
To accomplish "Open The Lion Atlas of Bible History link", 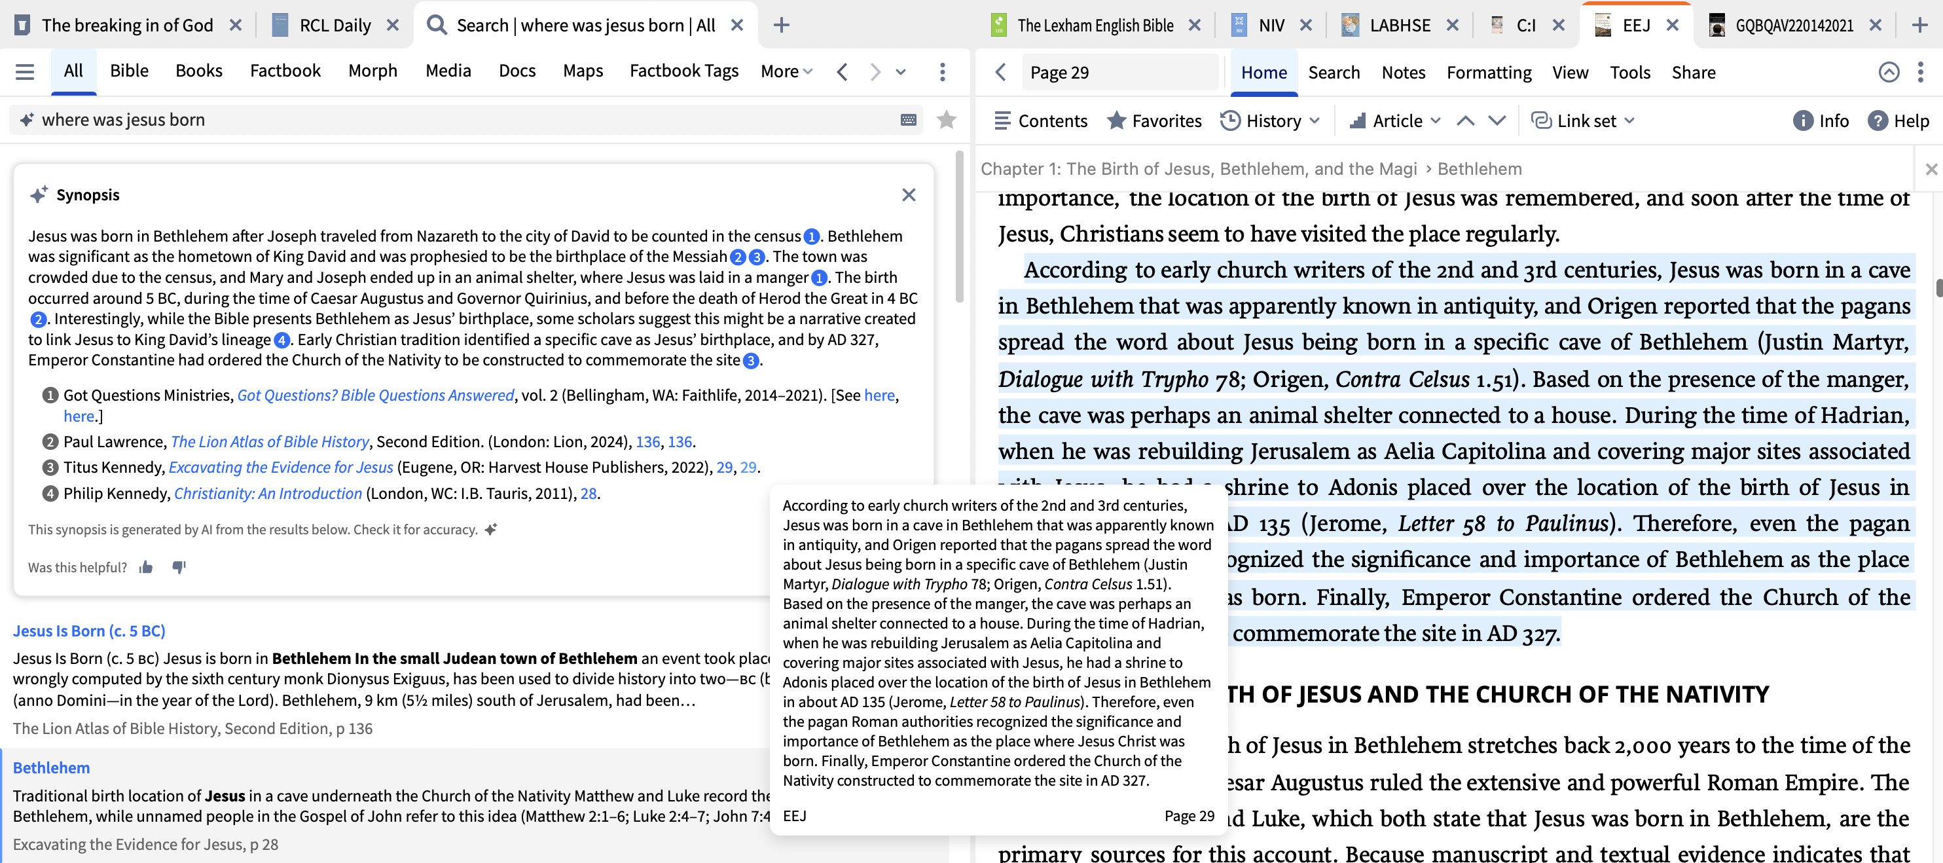I will click(x=269, y=442).
